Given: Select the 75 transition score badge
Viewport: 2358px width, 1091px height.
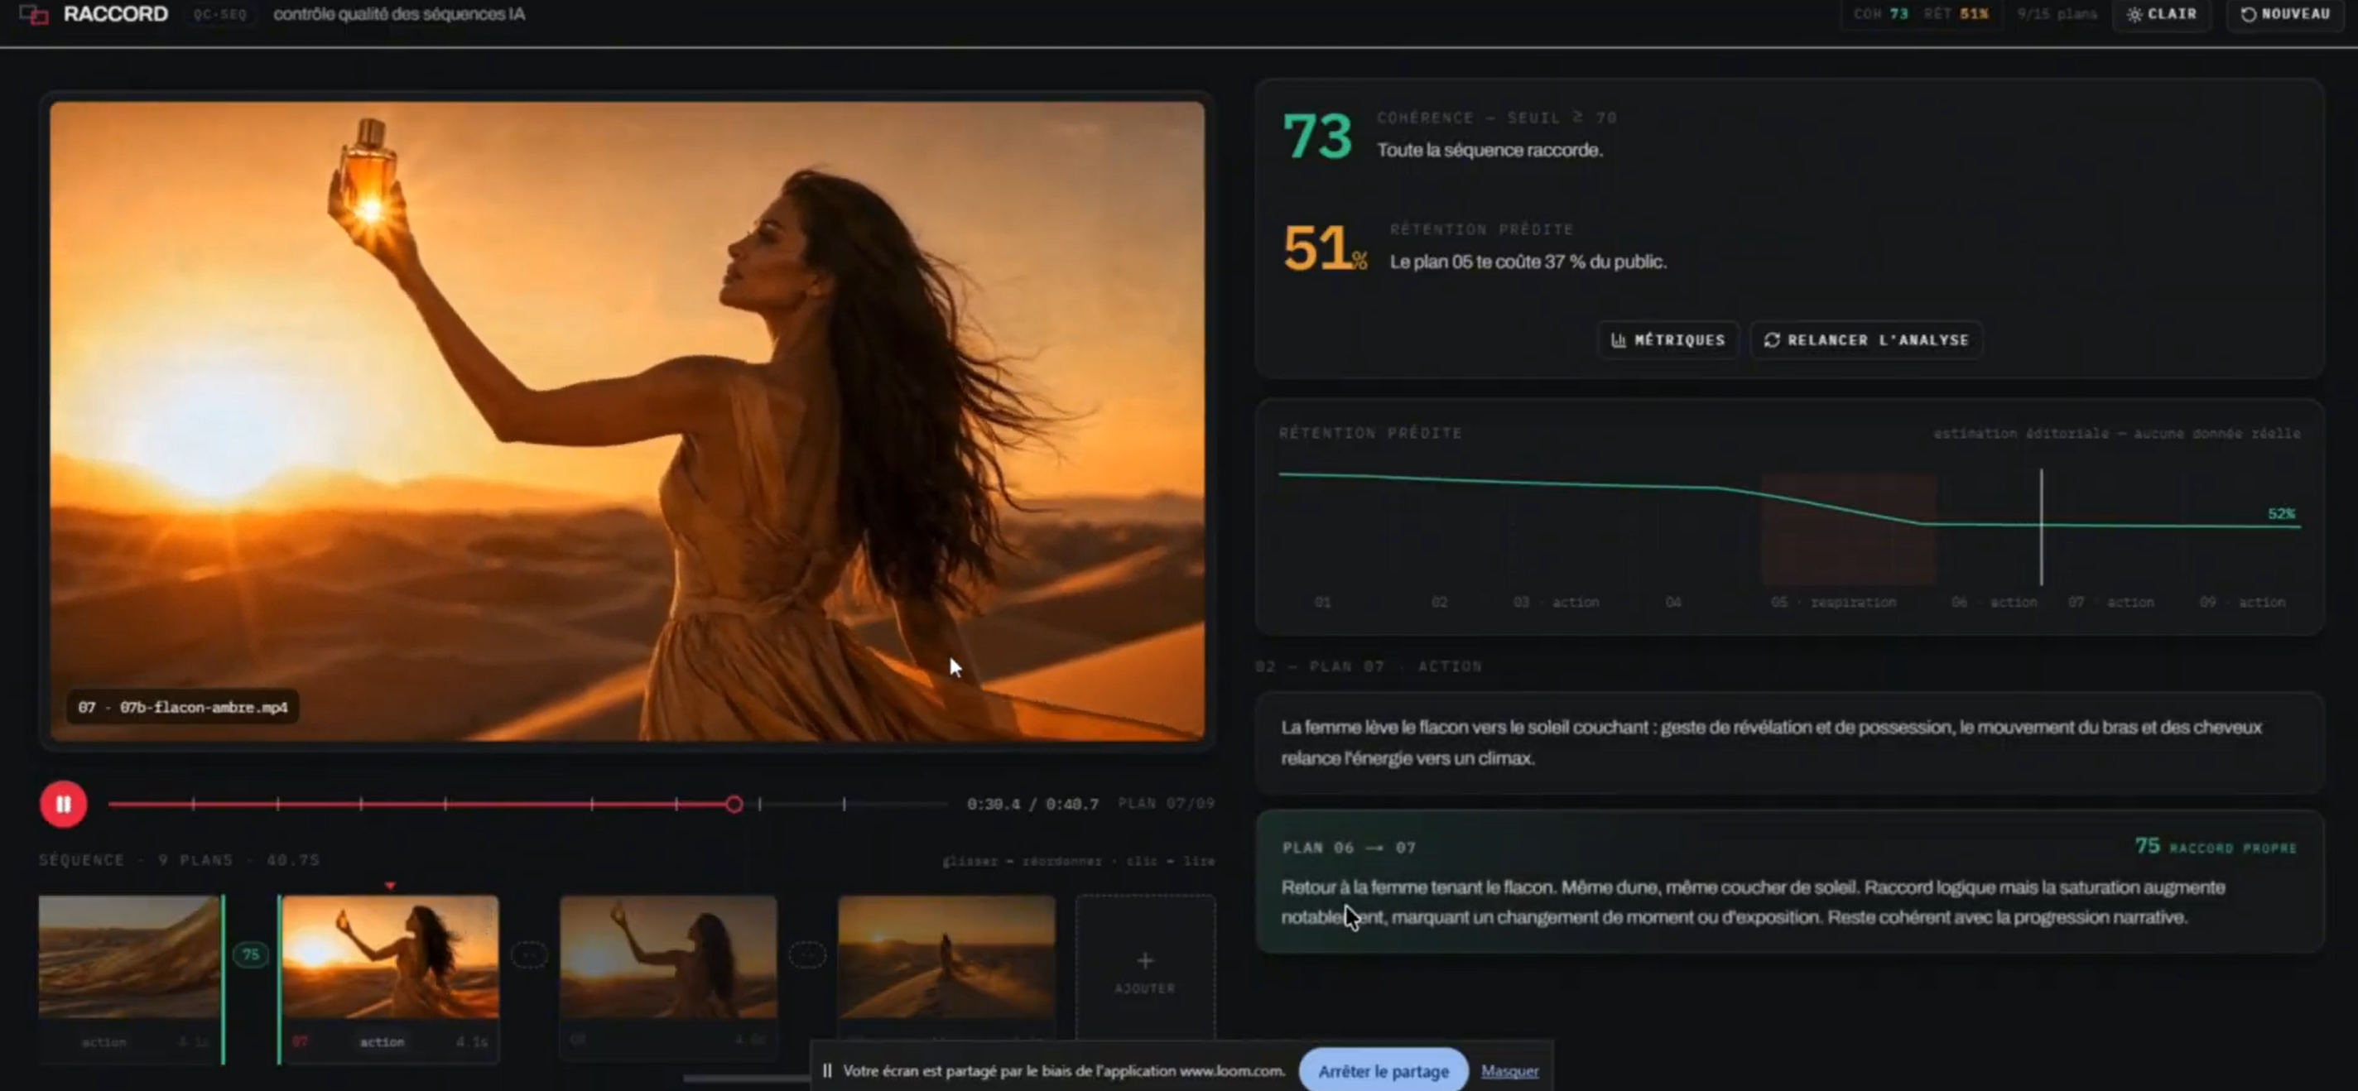Looking at the screenshot, I should tap(251, 954).
